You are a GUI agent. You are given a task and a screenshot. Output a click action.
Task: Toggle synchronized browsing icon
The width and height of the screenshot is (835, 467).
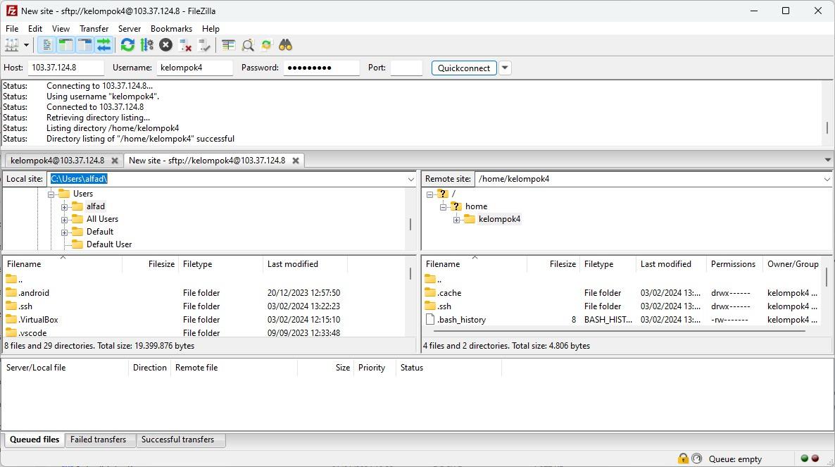pyautogui.click(x=267, y=45)
